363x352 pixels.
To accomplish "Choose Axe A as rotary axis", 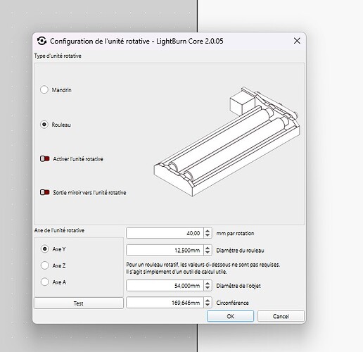I will coord(44,282).
